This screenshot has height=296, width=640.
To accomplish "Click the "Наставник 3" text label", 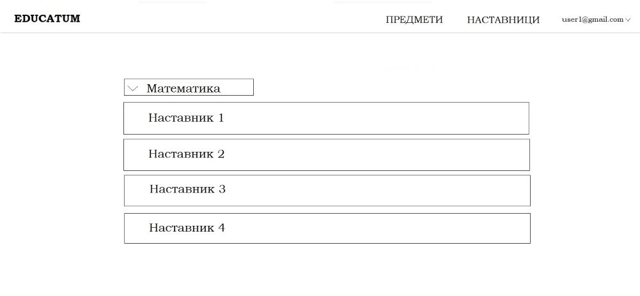I will [187, 189].
